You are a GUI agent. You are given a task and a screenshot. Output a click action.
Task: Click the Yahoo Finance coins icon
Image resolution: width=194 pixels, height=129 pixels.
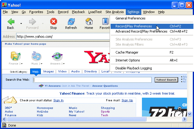(x=15, y=56)
